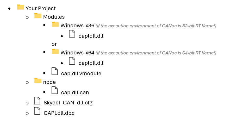Select the Your Project label

[41, 8]
